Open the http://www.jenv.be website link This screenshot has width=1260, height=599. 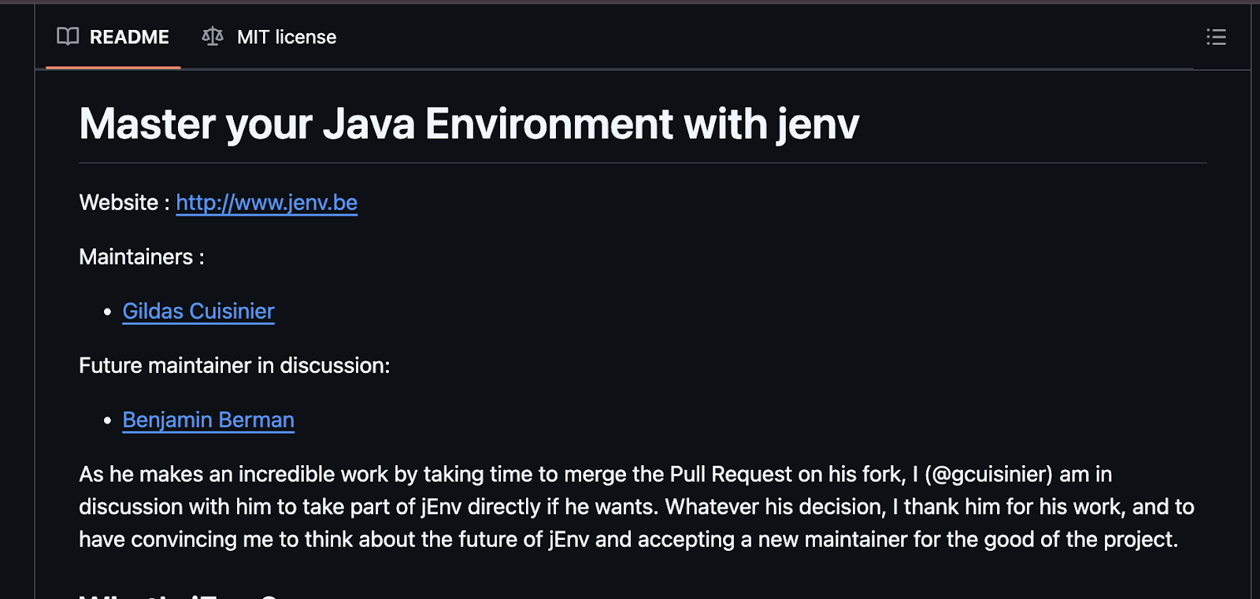(266, 203)
